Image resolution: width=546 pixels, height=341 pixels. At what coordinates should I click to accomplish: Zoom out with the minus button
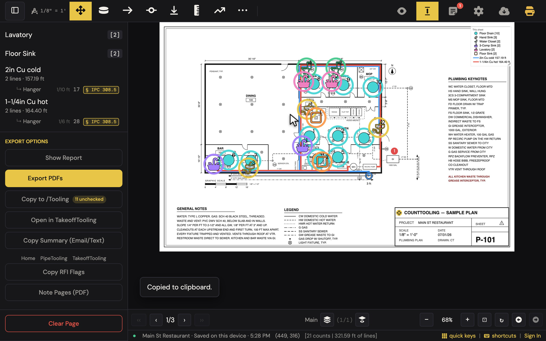click(x=427, y=320)
